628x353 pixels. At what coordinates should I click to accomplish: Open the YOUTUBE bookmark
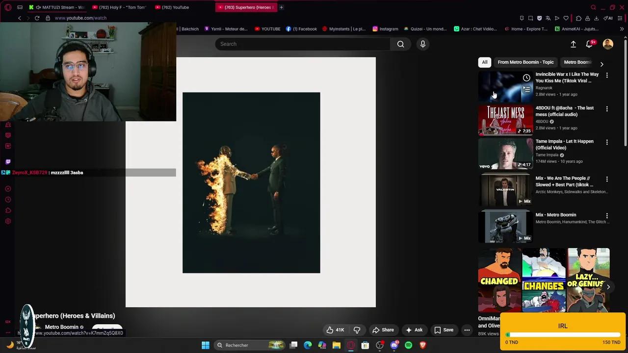click(x=267, y=29)
